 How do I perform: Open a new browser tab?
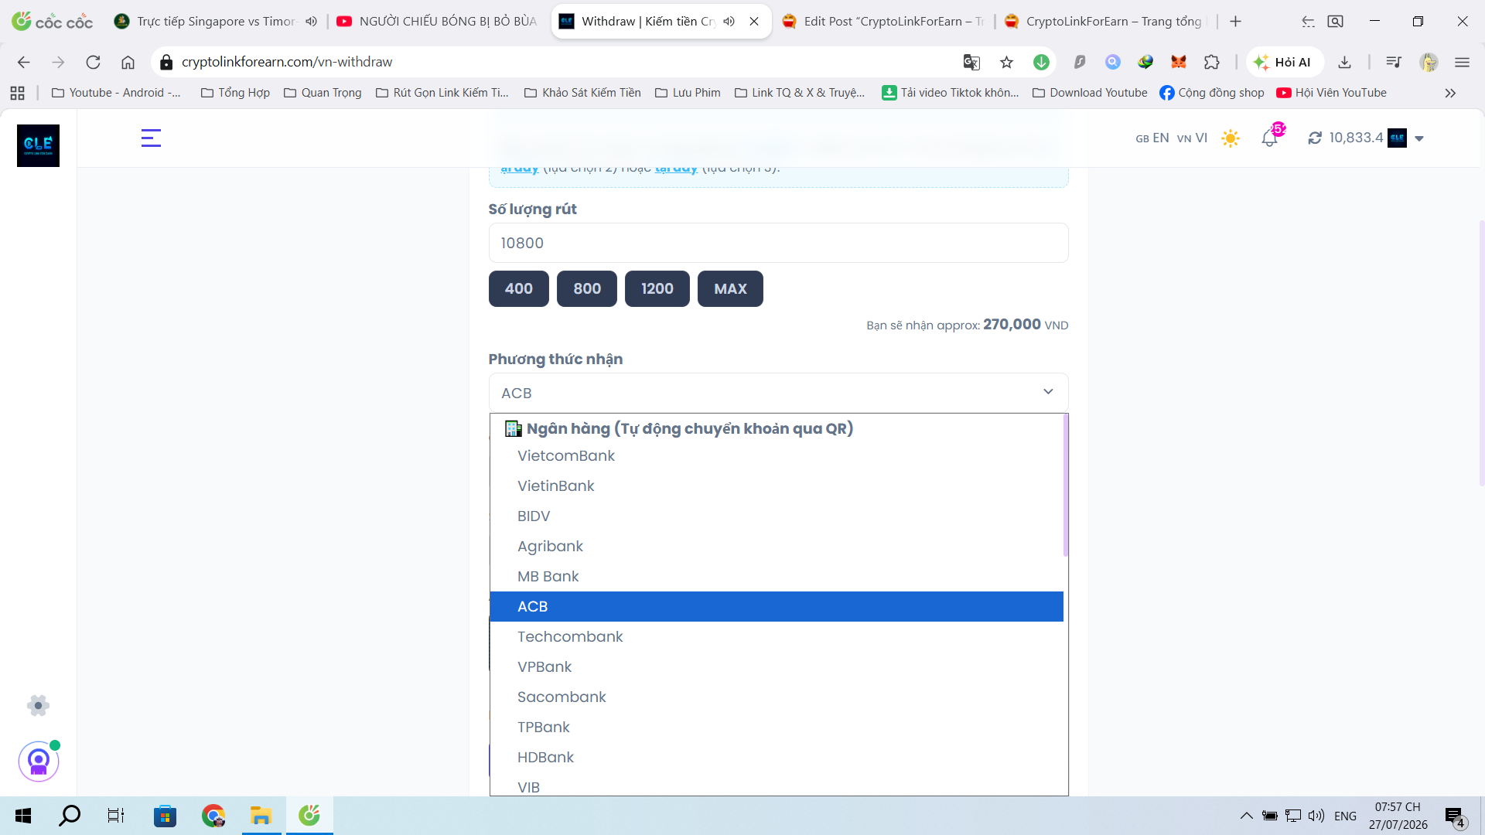(x=1235, y=22)
